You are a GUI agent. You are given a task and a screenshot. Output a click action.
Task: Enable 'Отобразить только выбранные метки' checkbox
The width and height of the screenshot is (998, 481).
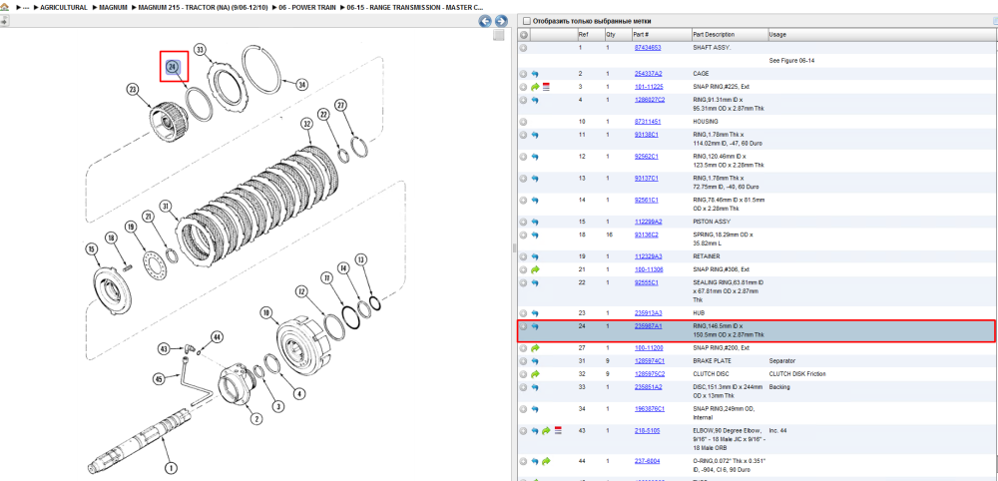(x=526, y=21)
